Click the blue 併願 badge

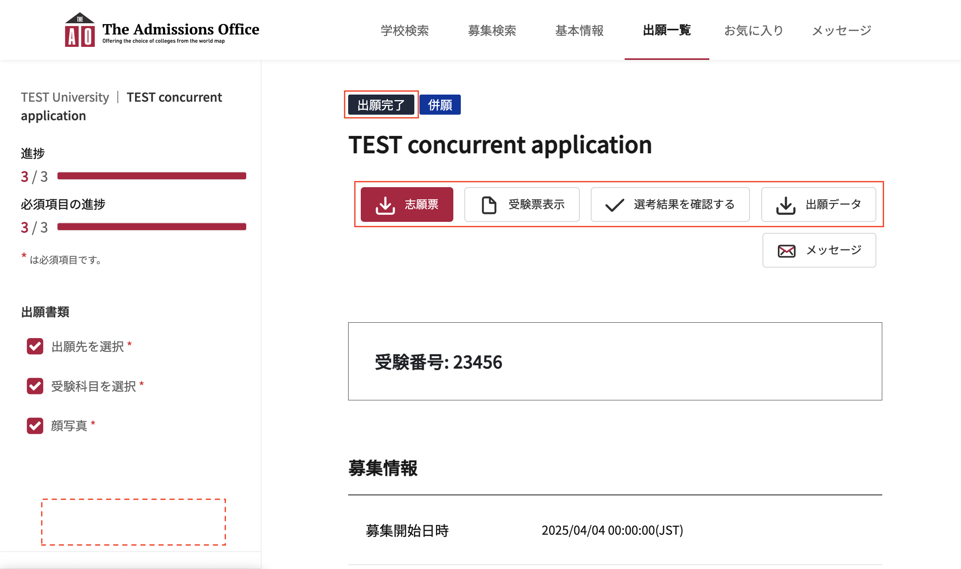coord(440,105)
